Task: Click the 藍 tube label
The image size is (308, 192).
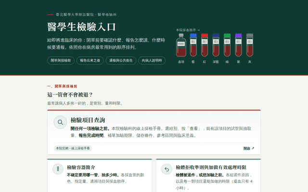Action: click(x=193, y=62)
